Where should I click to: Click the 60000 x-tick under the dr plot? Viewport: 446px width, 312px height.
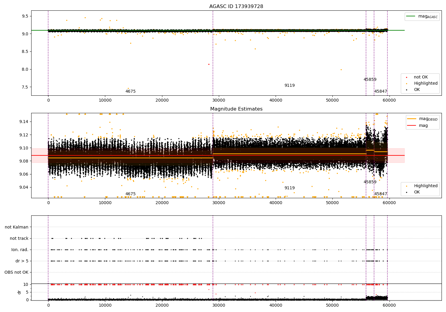click(389, 305)
